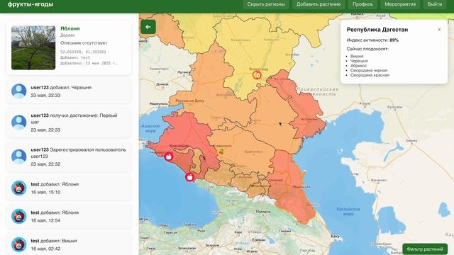Click avatar next to Первый шаг achievement
This screenshot has width=454, height=255.
click(x=19, y=123)
